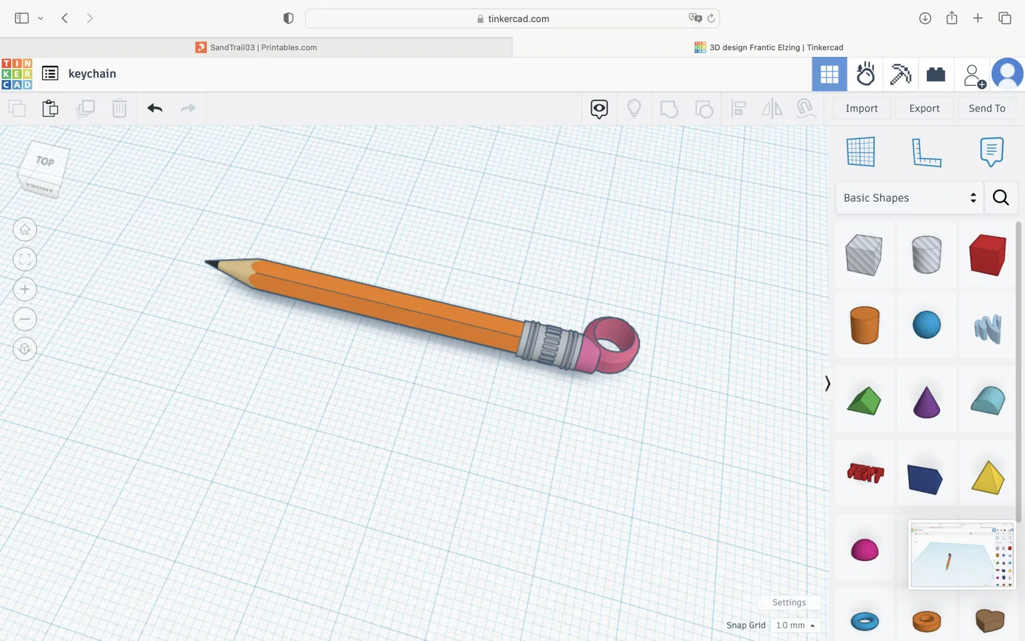Open Sim Lab icon

865,74
